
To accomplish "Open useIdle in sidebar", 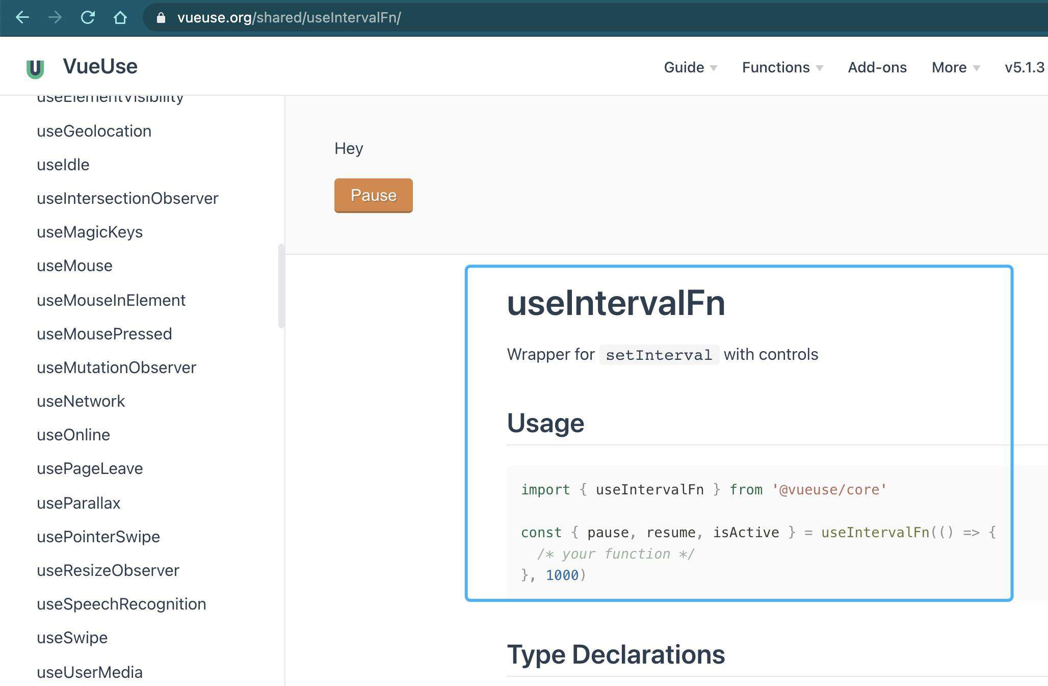I will [63, 165].
